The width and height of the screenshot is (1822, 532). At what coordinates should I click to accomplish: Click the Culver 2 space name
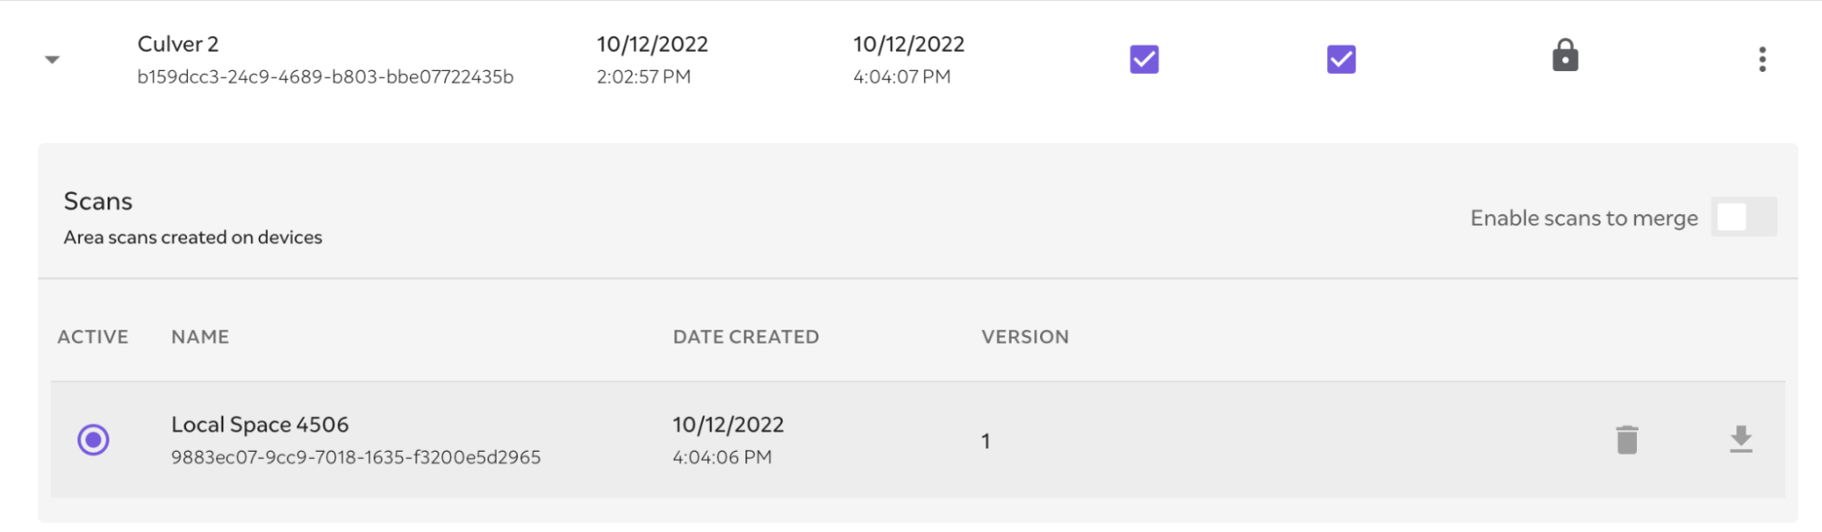[x=178, y=44]
